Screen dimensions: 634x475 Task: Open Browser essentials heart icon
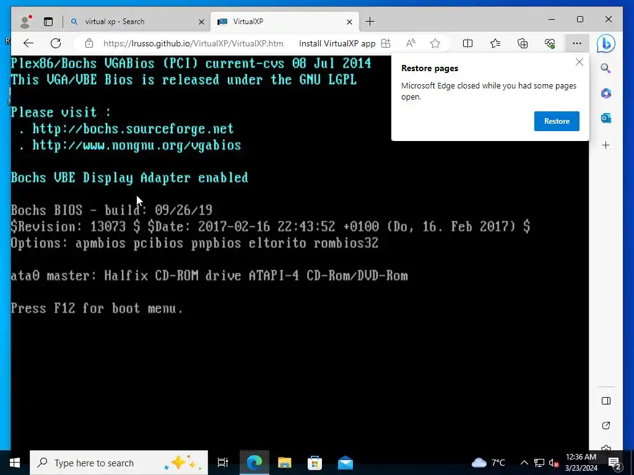(x=550, y=43)
